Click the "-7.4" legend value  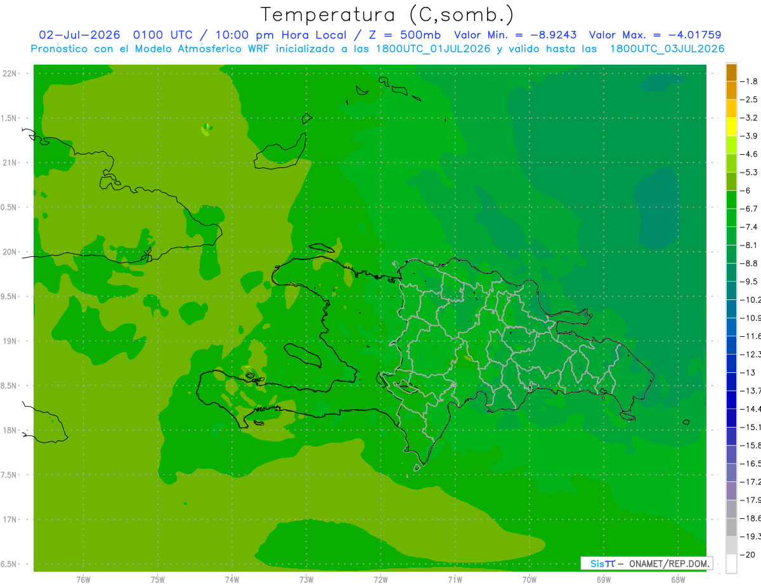pos(749,227)
